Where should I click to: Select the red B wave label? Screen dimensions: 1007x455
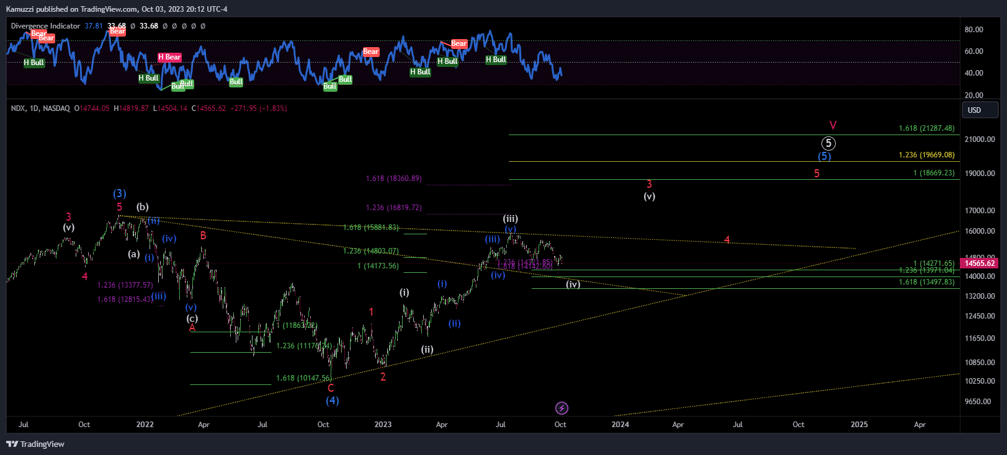[203, 236]
